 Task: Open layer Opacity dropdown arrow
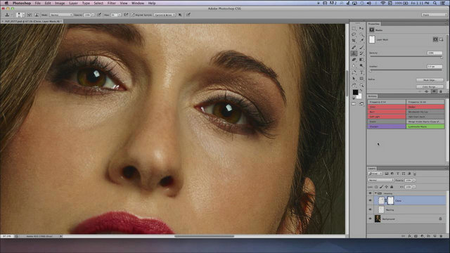coord(414,180)
